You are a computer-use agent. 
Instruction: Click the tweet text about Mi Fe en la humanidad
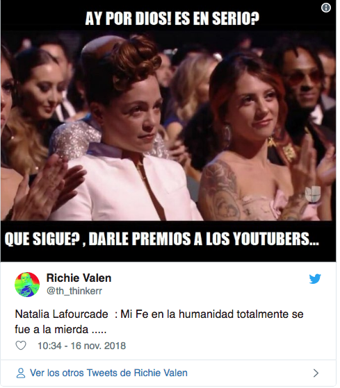click(161, 325)
